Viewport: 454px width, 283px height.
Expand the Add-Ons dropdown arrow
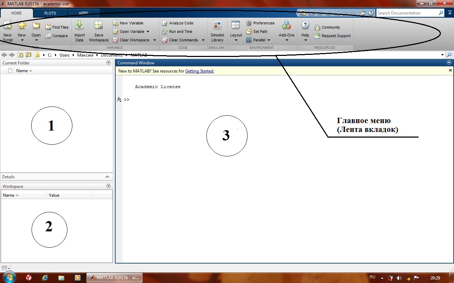pyautogui.click(x=287, y=40)
